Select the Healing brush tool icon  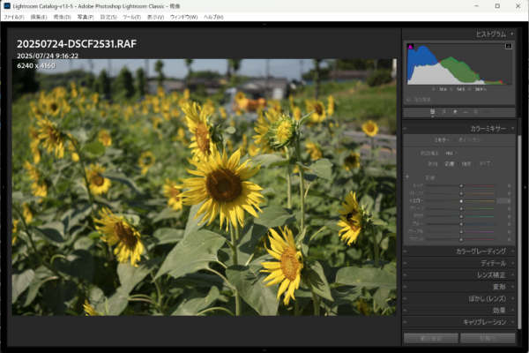455,112
